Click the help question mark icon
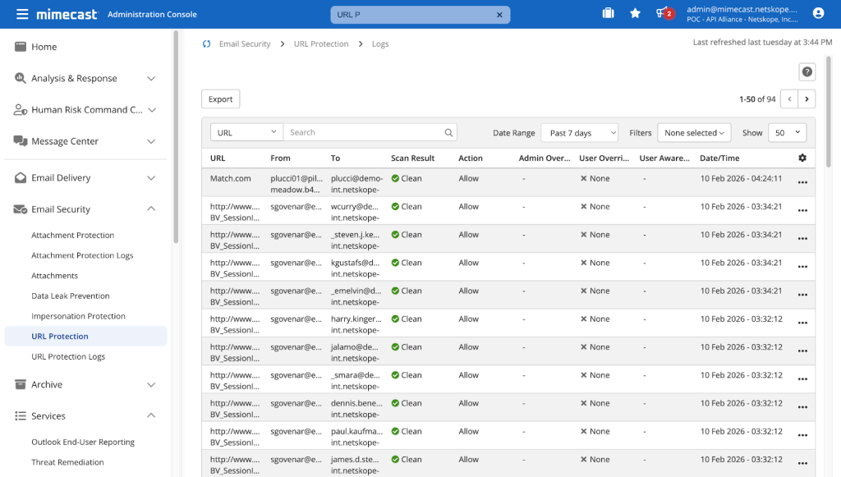This screenshot has height=477, width=841. tap(807, 71)
